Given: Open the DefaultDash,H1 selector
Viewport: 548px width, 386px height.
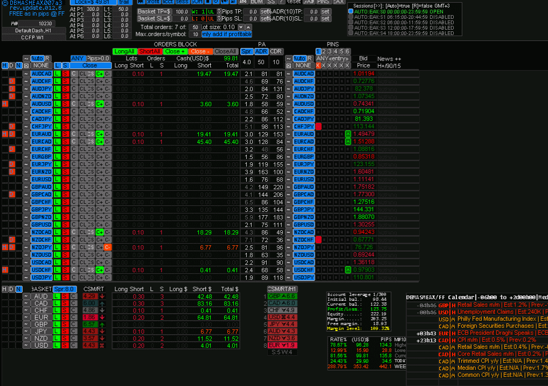Looking at the screenshot, I should 33,31.
